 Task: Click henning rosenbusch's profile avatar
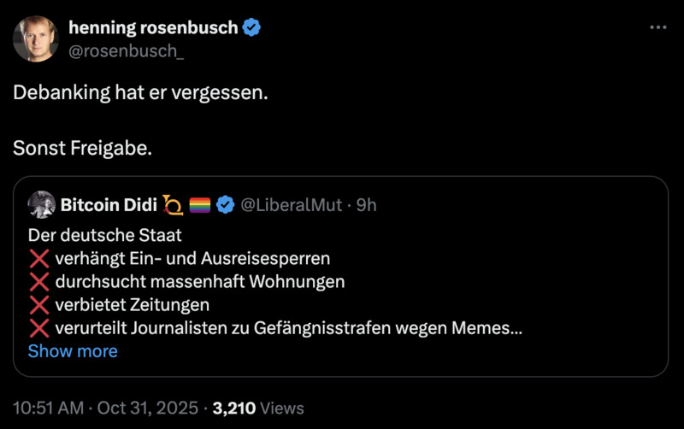pos(36,39)
